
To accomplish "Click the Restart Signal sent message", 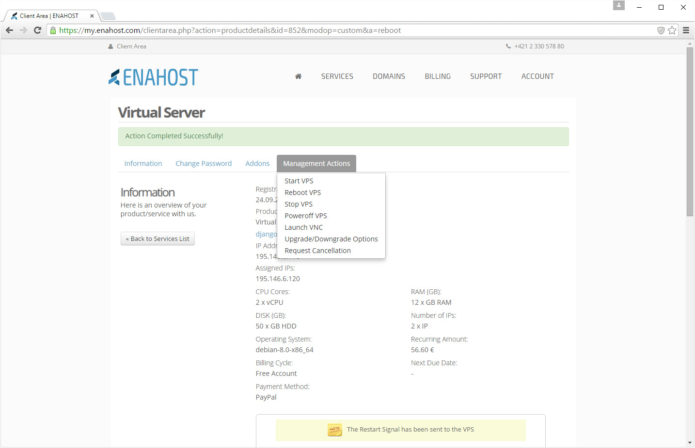I will pyautogui.click(x=411, y=430).
